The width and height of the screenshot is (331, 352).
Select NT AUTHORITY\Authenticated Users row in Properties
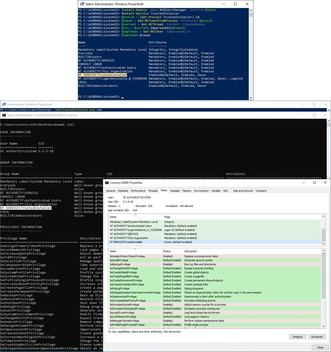(215, 226)
